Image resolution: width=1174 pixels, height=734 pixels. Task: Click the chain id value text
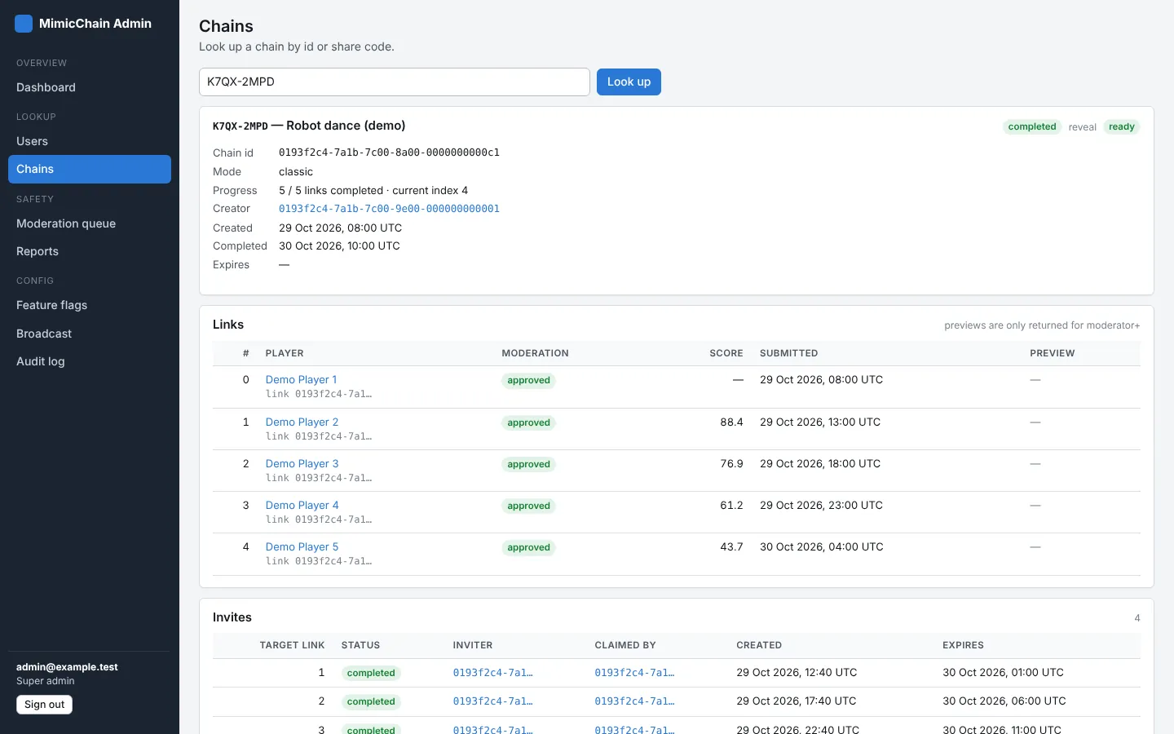coord(389,153)
